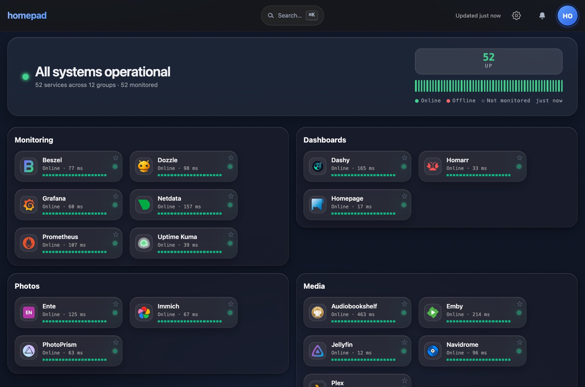585x387 pixels.
Task: Open the PhotoPrism app icon
Action: 29,351
